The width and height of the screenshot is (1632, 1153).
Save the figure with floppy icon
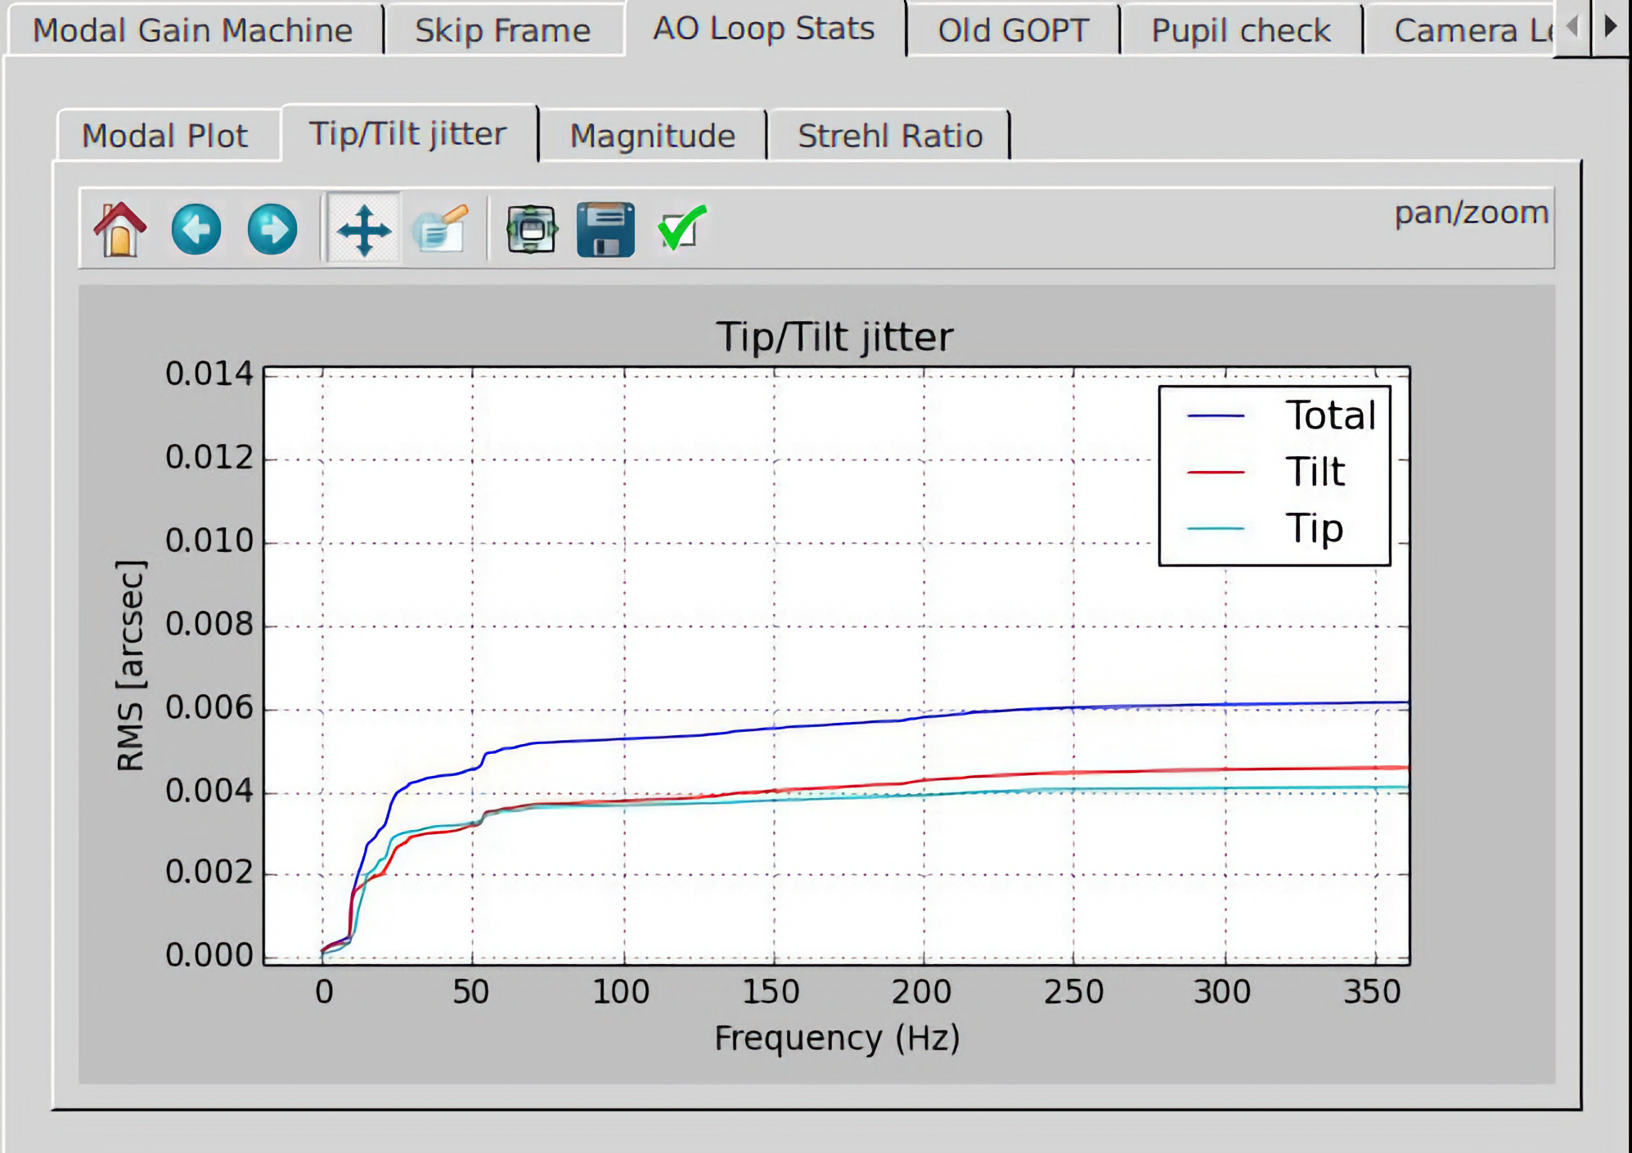pyautogui.click(x=605, y=229)
